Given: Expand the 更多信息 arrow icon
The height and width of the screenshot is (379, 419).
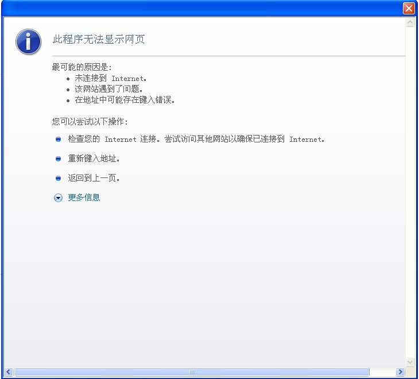Looking at the screenshot, I should (58, 198).
